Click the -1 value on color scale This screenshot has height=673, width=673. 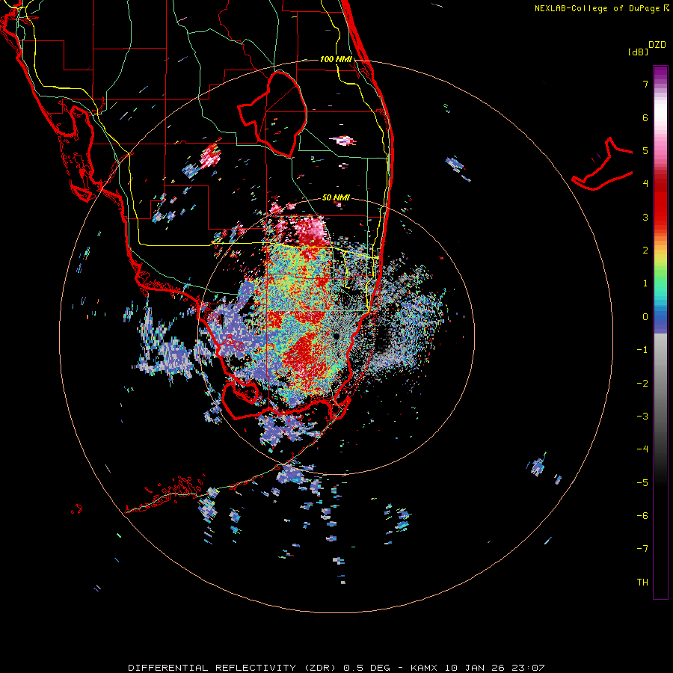point(642,350)
